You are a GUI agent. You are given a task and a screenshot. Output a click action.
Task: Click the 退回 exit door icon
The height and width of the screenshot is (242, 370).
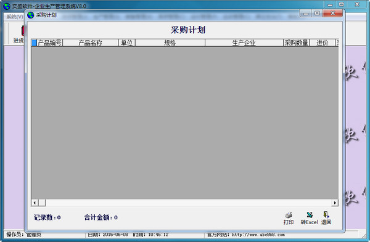326,215
